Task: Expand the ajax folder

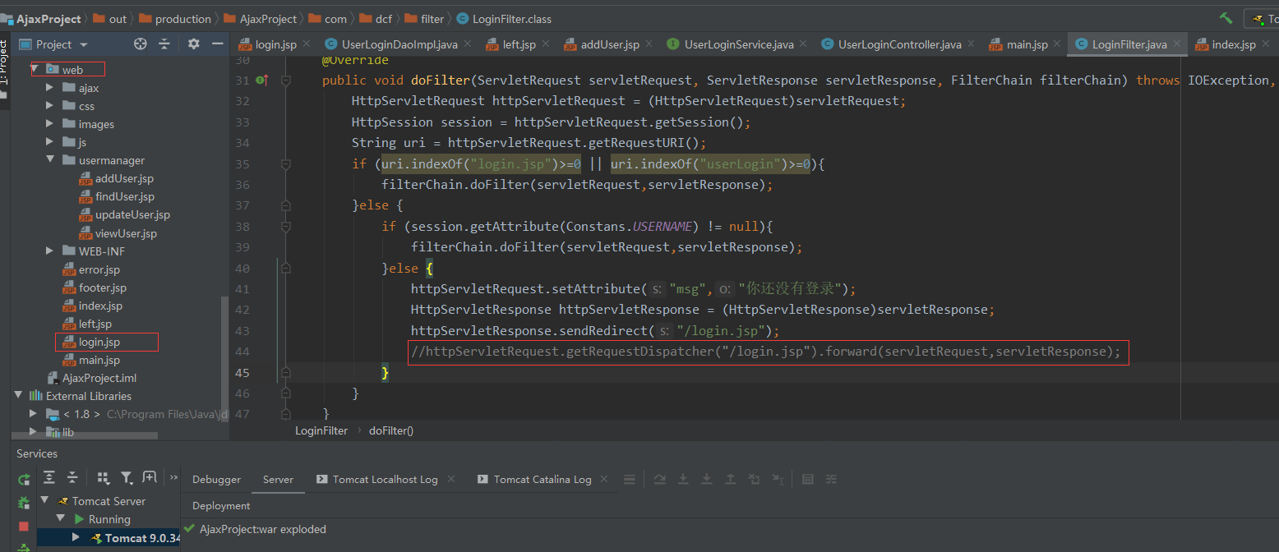Action: 50,88
